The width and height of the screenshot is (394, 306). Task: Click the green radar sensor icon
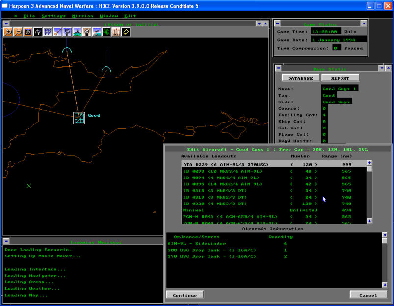point(106,32)
